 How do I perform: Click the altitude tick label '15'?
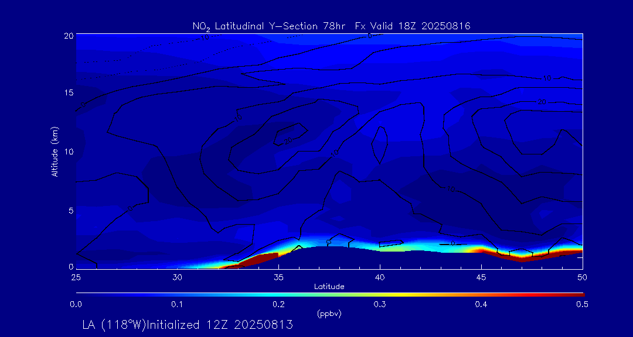tap(69, 92)
